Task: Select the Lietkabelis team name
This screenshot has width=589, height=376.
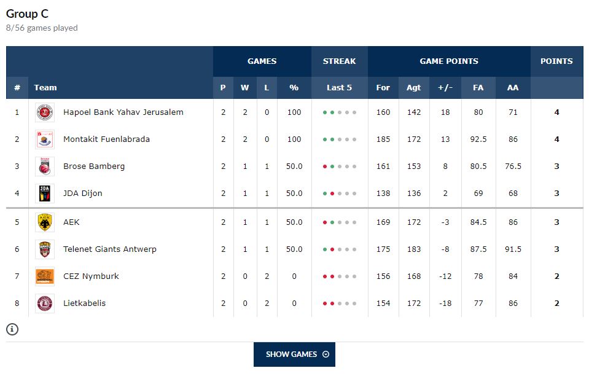Action: (x=84, y=304)
